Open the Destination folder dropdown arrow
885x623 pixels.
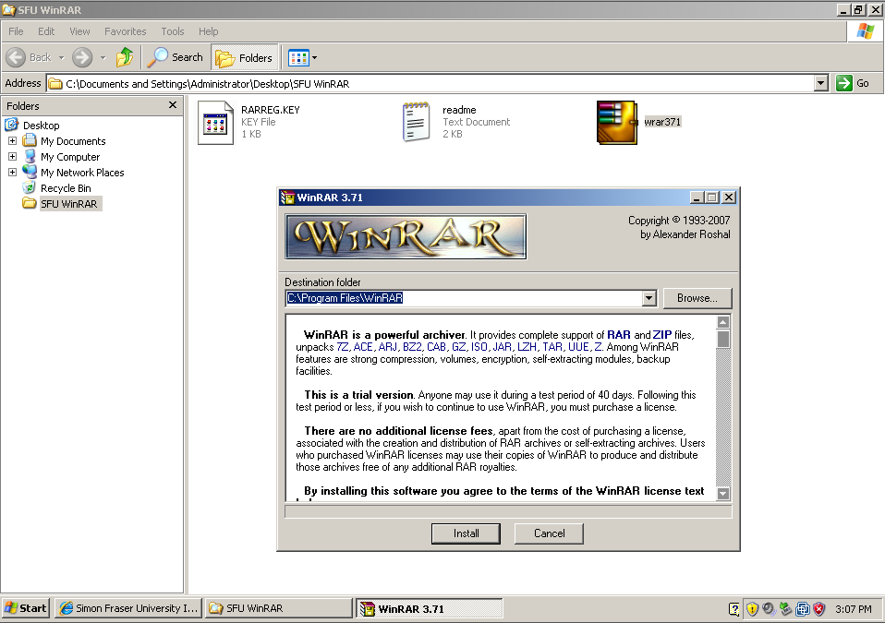click(x=649, y=298)
